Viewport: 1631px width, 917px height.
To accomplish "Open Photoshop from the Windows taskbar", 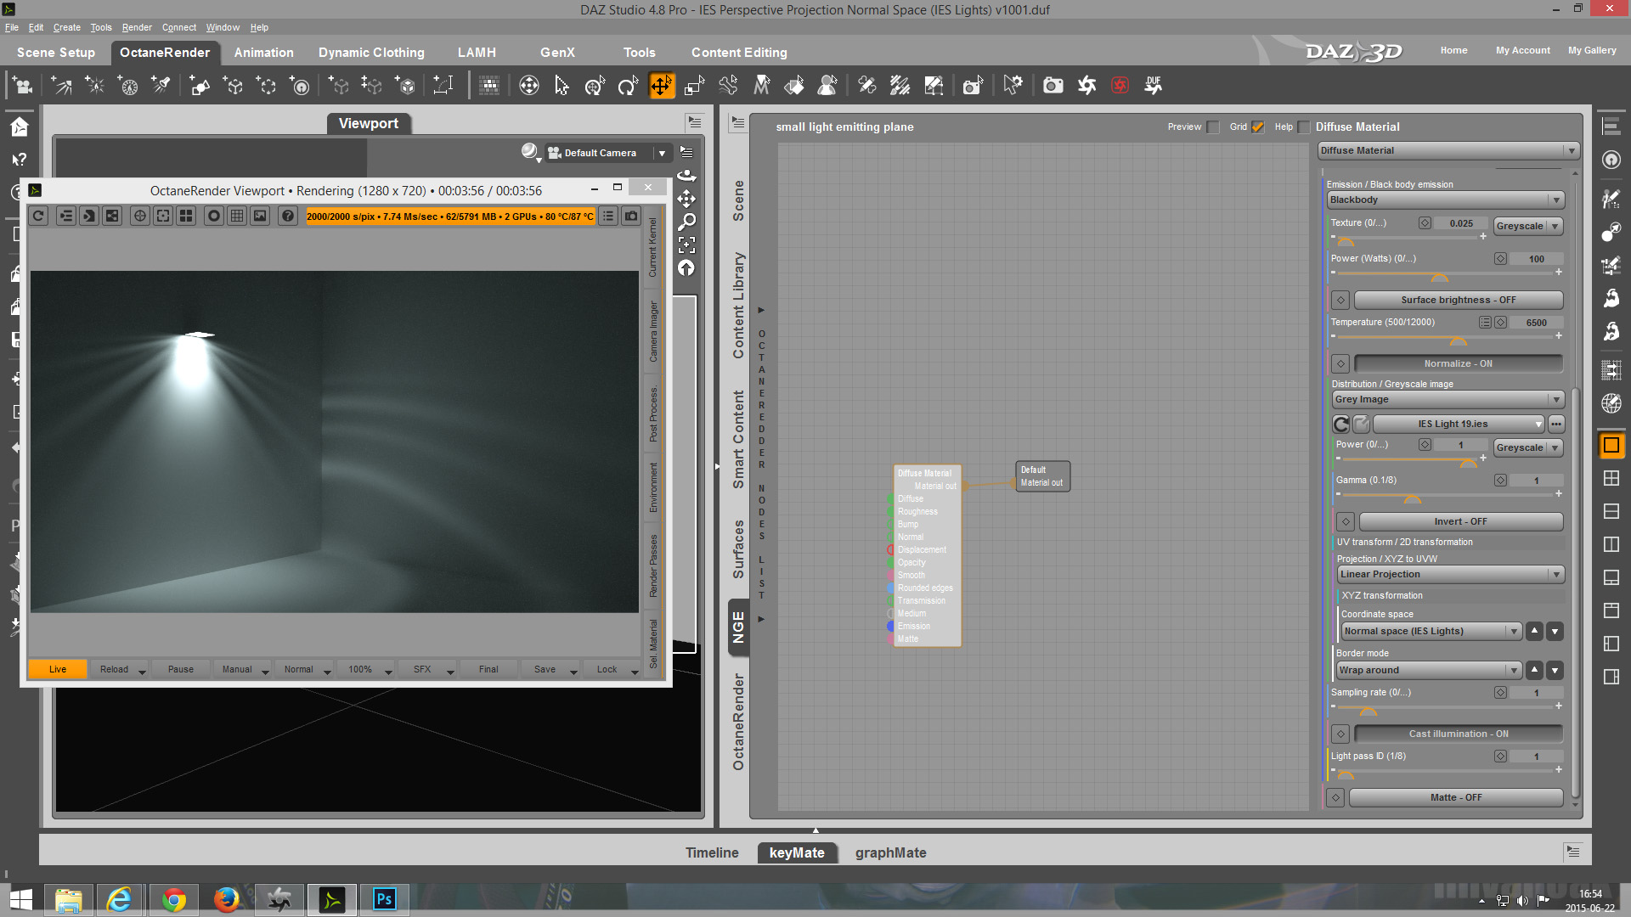I will click(384, 899).
